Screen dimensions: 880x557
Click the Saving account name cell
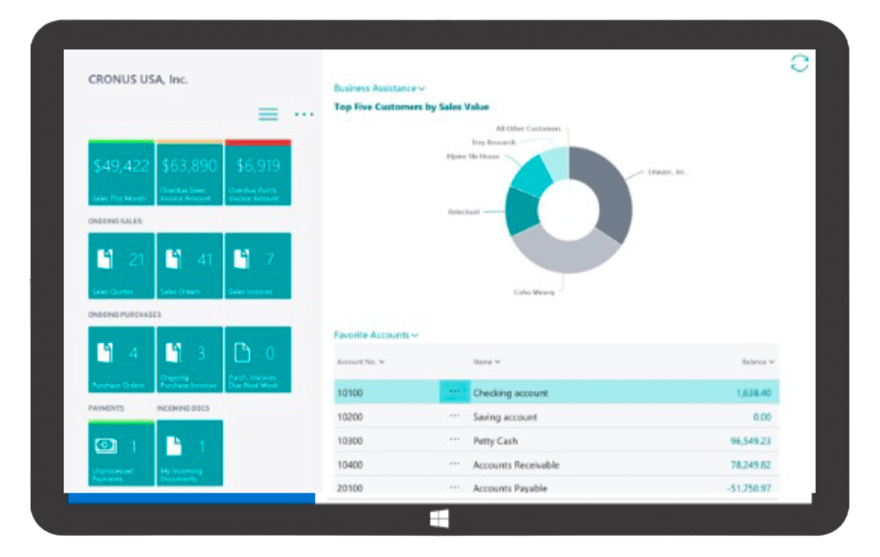click(505, 417)
